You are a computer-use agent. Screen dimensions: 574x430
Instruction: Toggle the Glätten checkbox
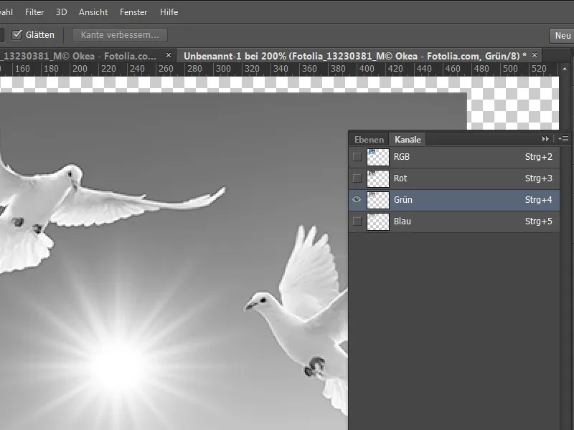coord(17,34)
